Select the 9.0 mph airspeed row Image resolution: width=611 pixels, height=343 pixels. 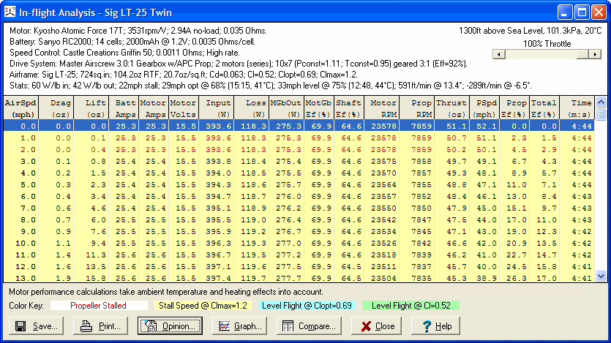pyautogui.click(x=299, y=232)
